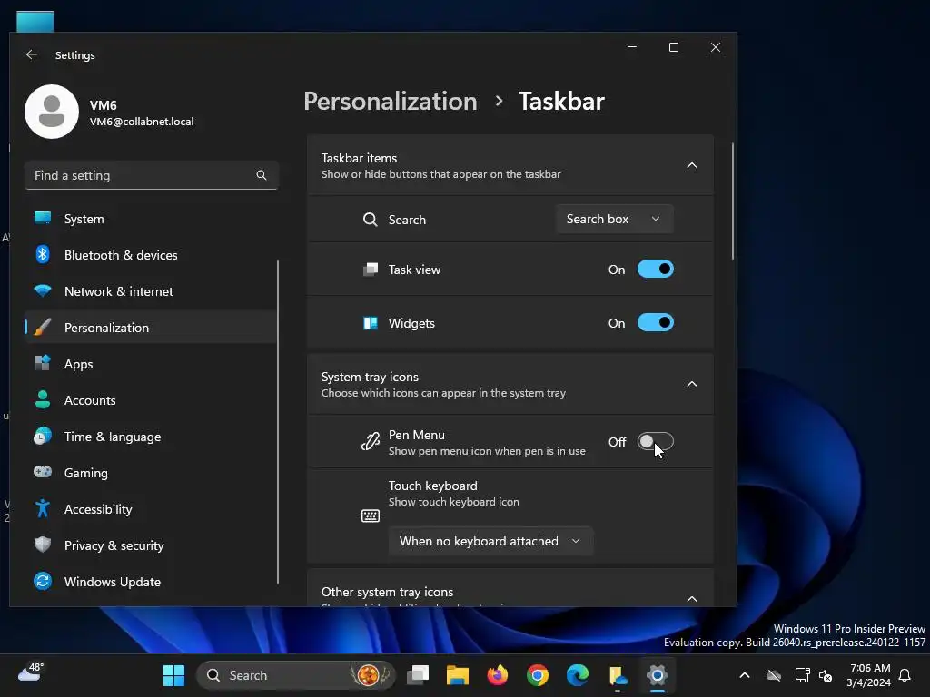
Task: Open Gaming settings category
Action: 151,473
